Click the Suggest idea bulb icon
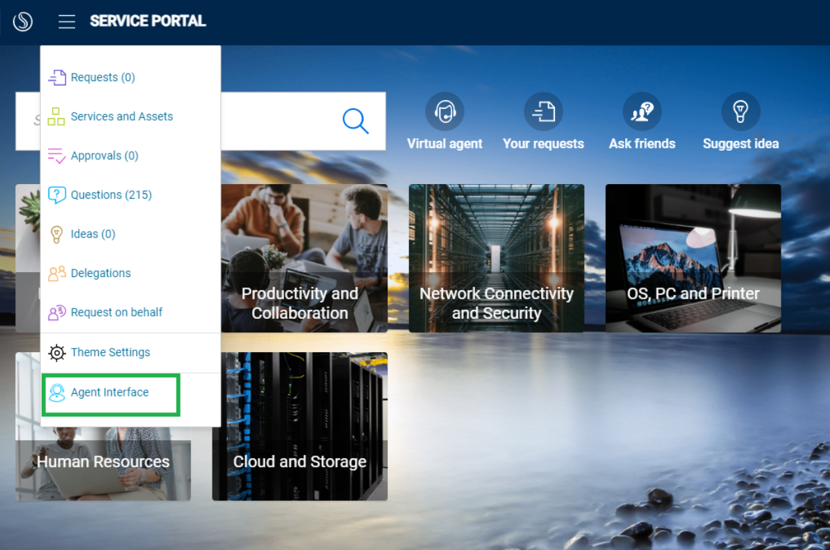This screenshot has height=550, width=830. pos(740,110)
